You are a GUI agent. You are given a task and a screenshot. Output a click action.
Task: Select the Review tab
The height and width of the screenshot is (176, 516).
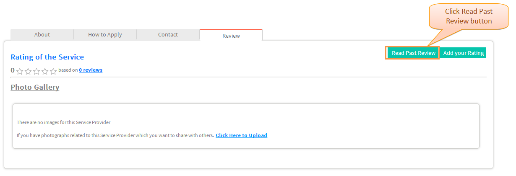(231, 36)
